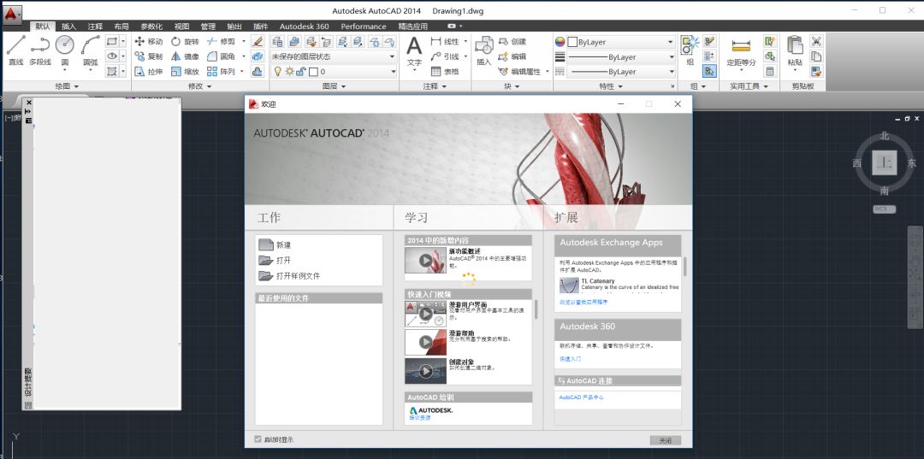
Task: Click the 拉伸 (Stretch) tool
Action: pyautogui.click(x=149, y=72)
